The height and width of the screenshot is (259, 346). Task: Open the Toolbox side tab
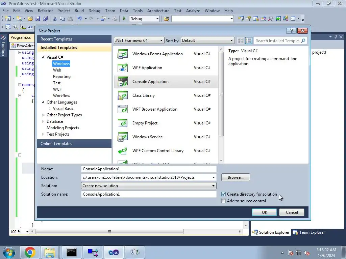coord(3,46)
